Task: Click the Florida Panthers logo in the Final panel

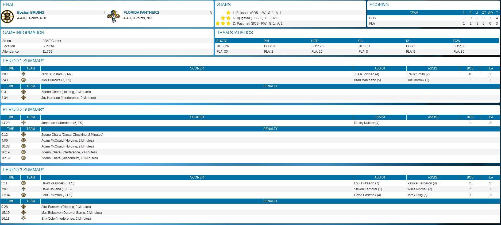Action: click(x=114, y=17)
